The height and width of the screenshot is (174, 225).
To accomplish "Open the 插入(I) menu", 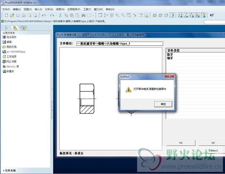I will point(38,9).
